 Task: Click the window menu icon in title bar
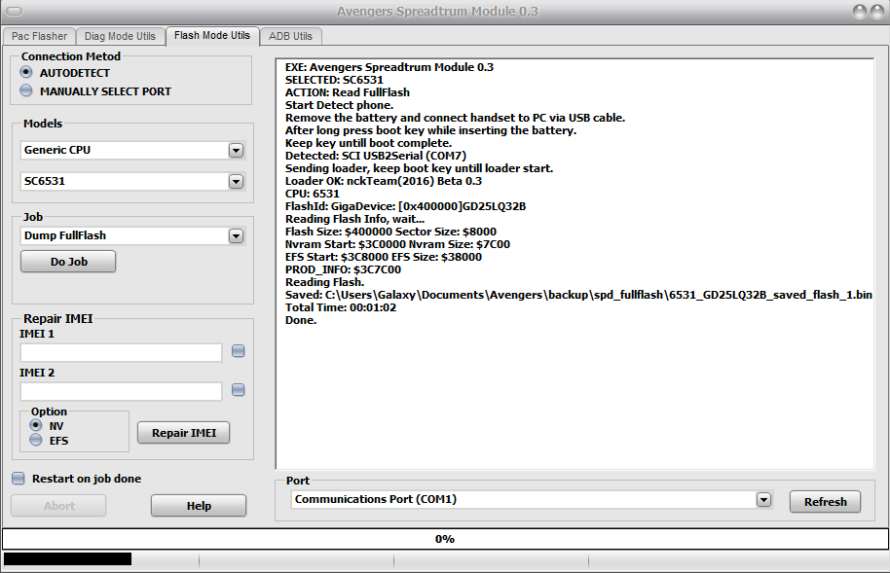15,11
